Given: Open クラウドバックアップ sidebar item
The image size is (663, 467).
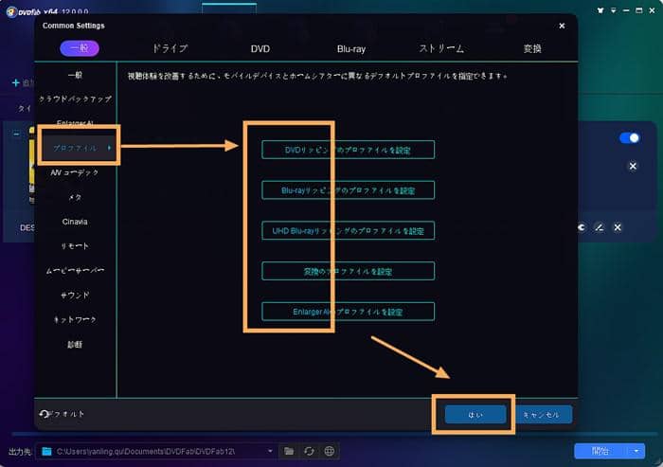Looking at the screenshot, I should coord(75,99).
